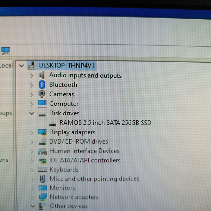
Task: Click the Display adapters icon
Action: [x=42, y=132]
